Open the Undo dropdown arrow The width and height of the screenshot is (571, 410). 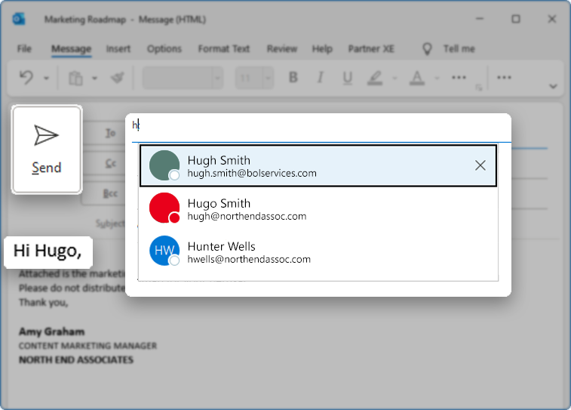46,78
